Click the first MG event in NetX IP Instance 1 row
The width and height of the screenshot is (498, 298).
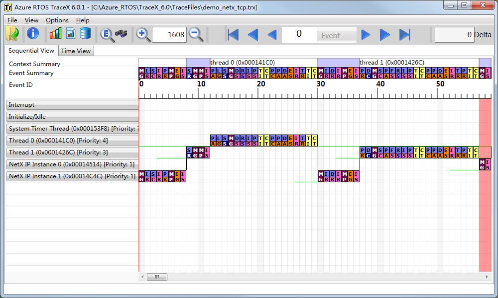tap(141, 176)
